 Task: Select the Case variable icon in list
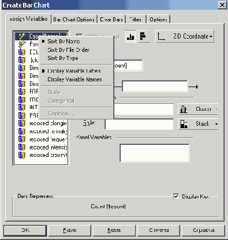[22, 36]
